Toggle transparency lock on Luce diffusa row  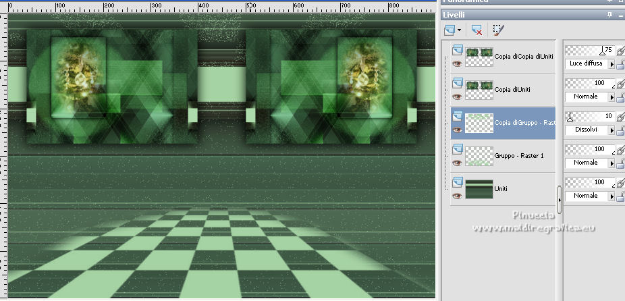(621, 64)
